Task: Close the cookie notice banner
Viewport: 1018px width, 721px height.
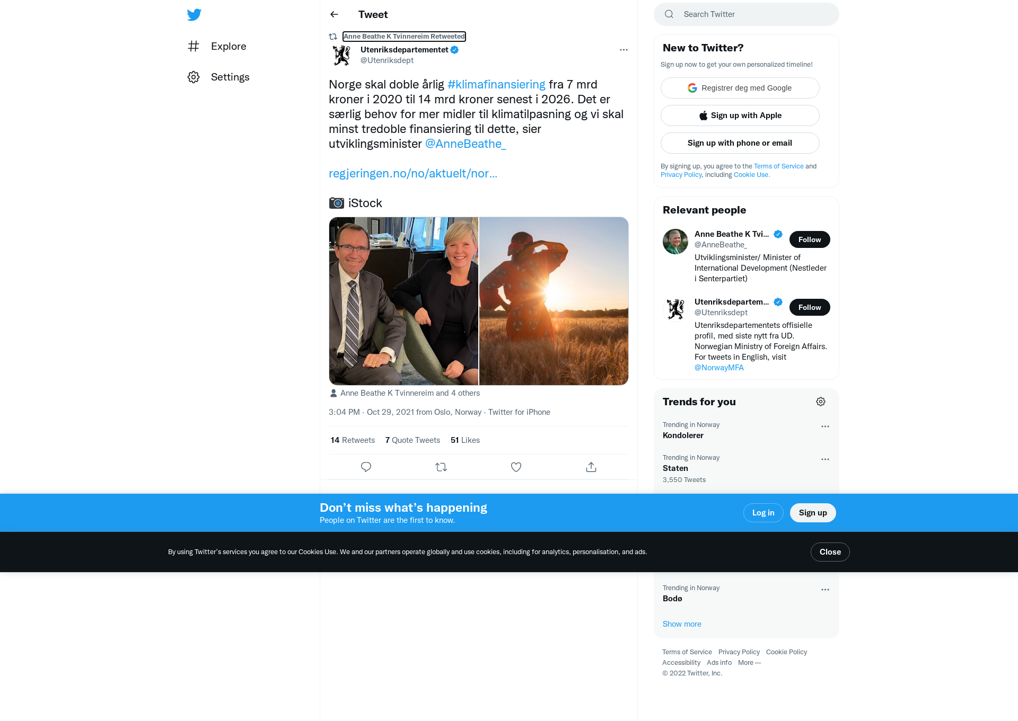Action: point(830,552)
